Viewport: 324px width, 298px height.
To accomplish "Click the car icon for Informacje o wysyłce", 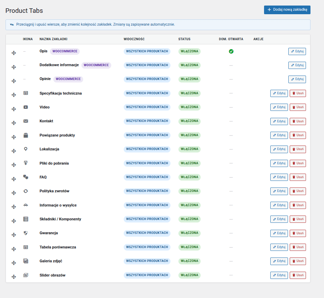I will [x=26, y=205].
